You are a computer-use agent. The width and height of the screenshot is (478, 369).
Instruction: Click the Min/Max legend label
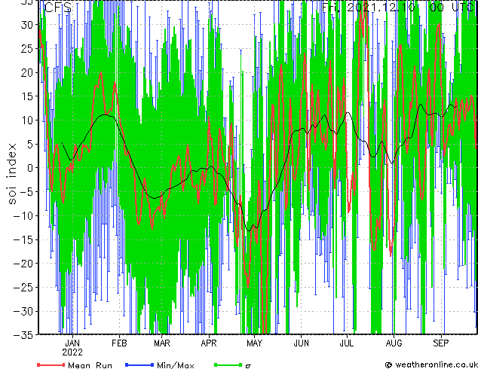coord(175,365)
